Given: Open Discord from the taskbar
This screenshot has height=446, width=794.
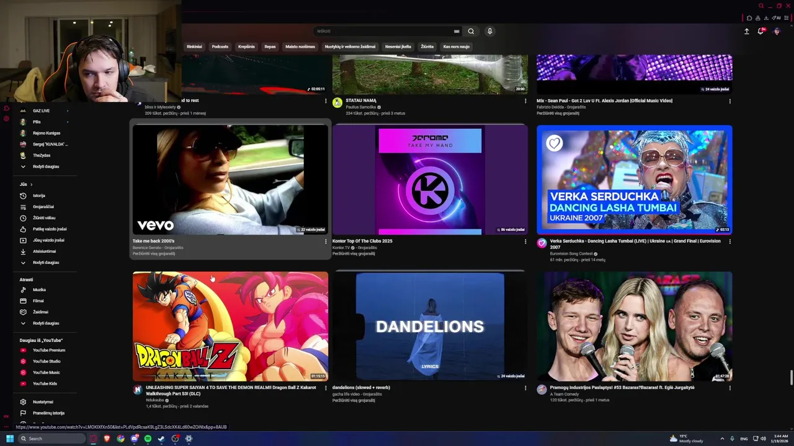Looking at the screenshot, I should point(134,439).
